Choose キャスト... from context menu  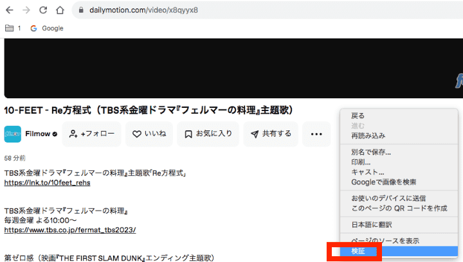click(399, 172)
